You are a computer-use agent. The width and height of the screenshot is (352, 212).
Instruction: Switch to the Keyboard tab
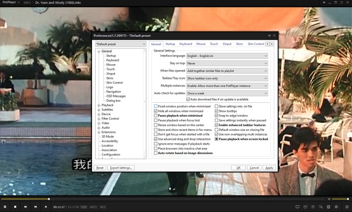point(186,44)
